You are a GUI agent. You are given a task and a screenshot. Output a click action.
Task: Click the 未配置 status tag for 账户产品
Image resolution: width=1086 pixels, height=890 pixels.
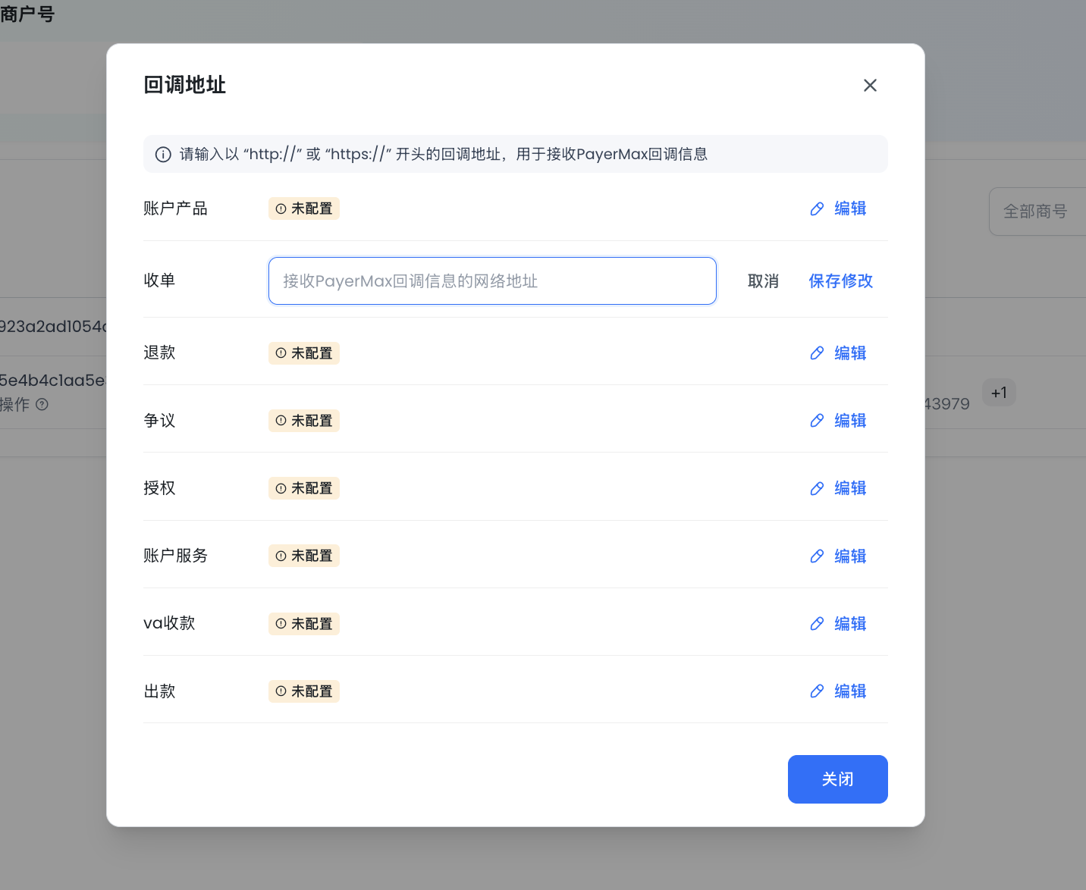pyautogui.click(x=304, y=208)
